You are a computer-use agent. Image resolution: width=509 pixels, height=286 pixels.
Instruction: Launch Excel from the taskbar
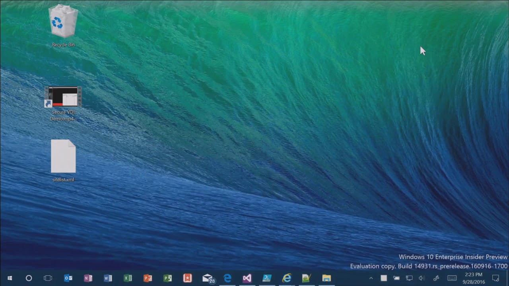click(128, 278)
